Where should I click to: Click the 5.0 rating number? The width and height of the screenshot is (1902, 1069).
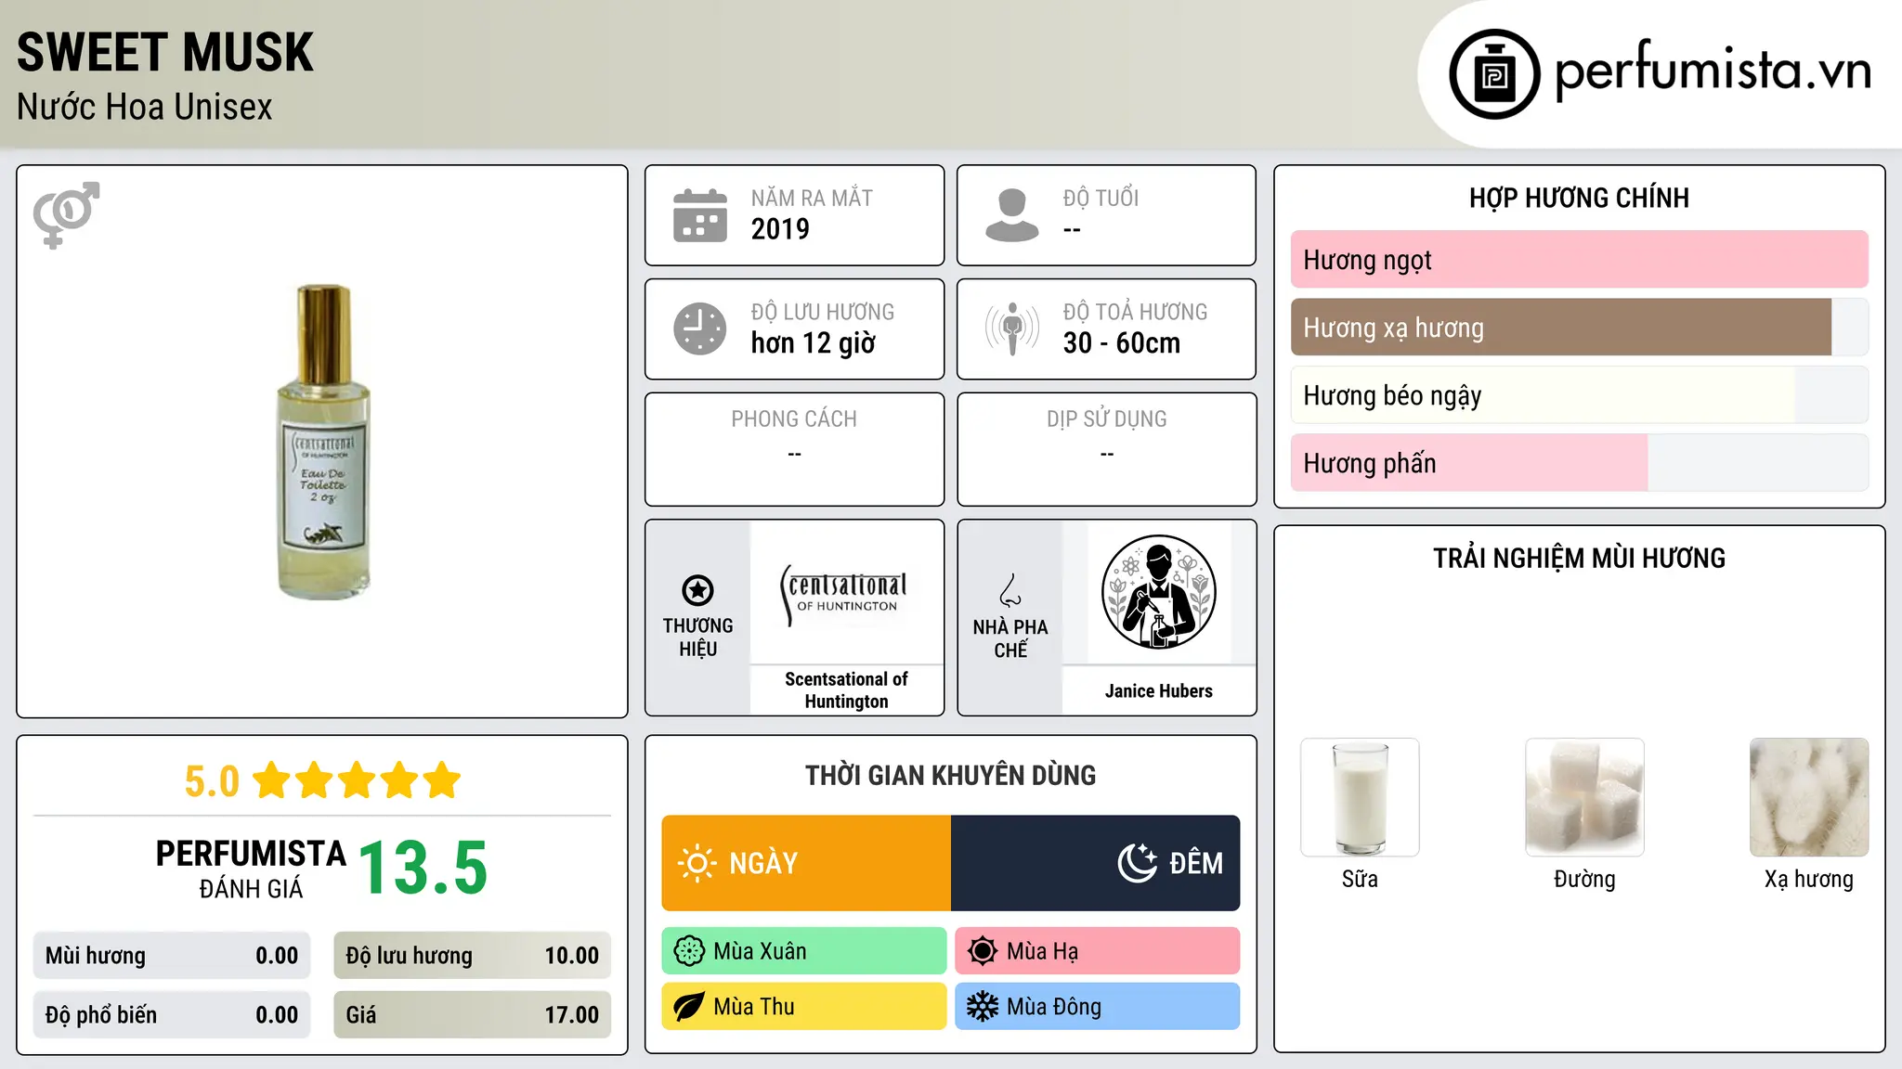coord(212,781)
